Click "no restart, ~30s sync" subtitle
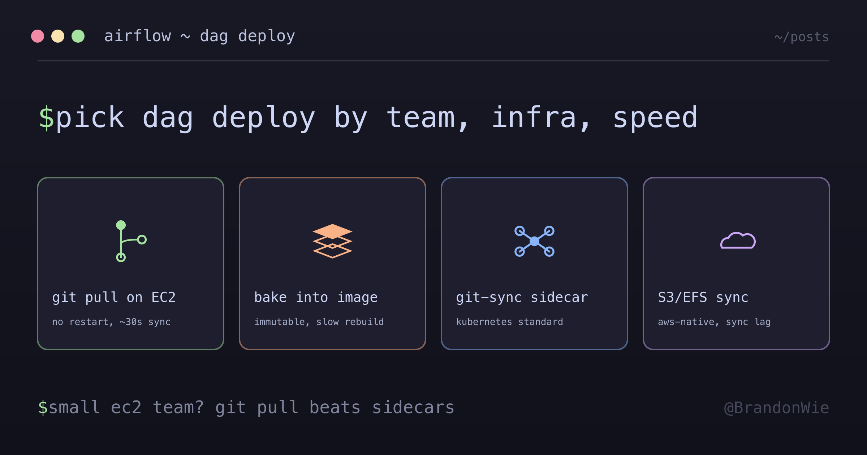This screenshot has height=455, width=867. 111,322
